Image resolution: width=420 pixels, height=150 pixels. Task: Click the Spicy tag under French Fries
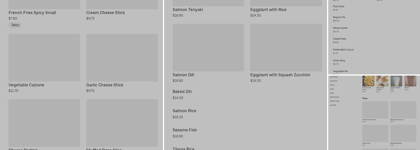pos(15,25)
